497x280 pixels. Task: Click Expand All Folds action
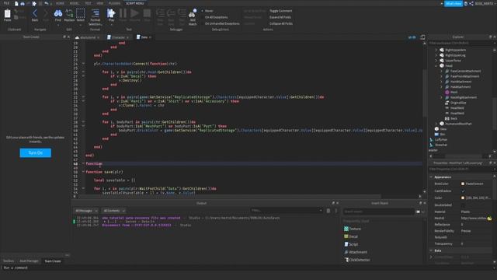click(x=280, y=17)
